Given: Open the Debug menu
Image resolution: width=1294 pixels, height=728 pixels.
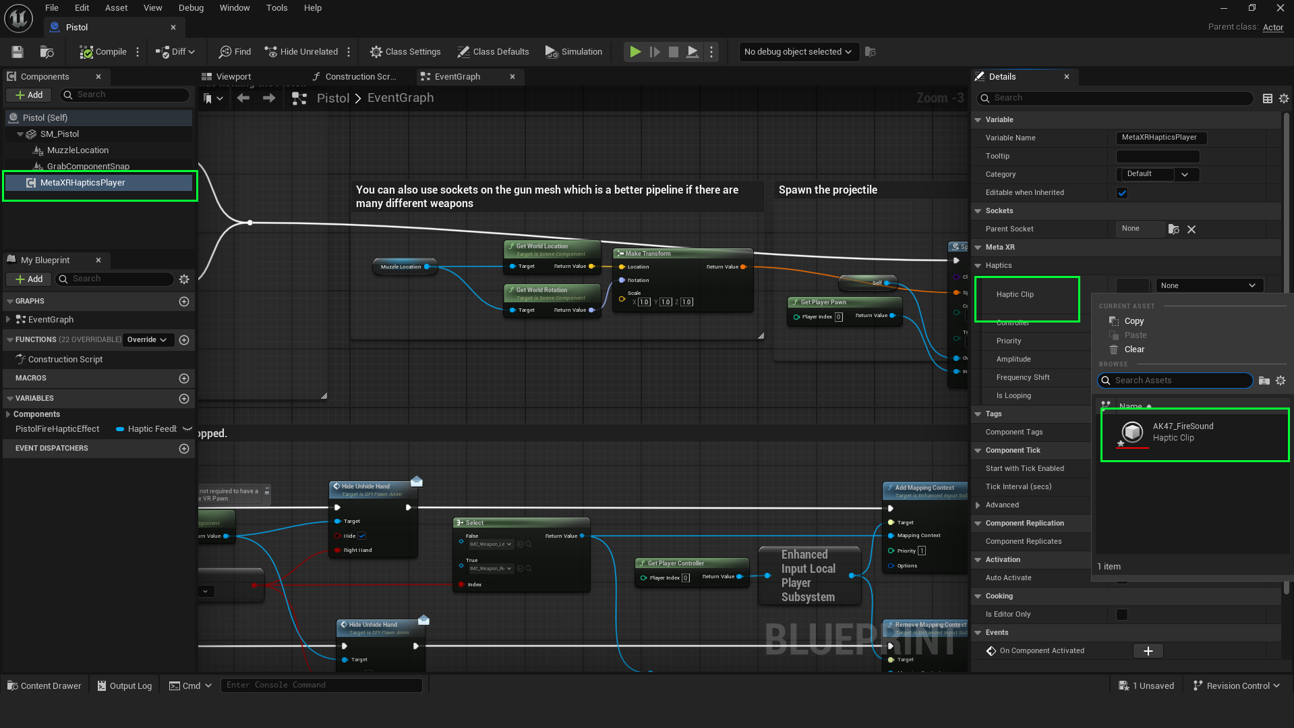Looking at the screenshot, I should 191,8.
